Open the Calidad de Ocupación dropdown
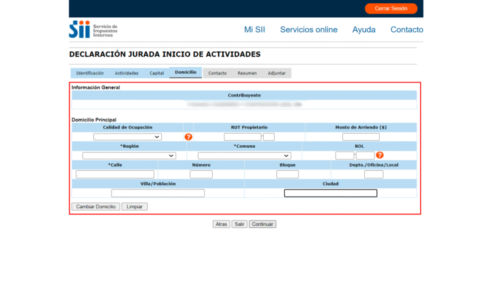The image size is (495, 284). 128,137
